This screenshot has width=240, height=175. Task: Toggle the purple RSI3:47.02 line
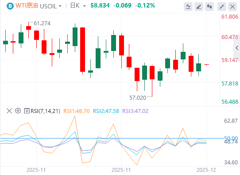pos(135,111)
